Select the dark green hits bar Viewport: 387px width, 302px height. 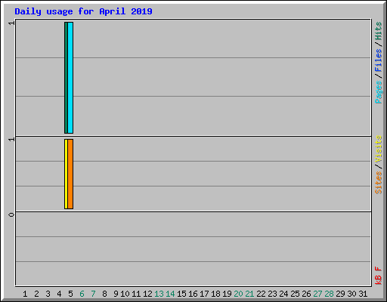click(x=66, y=78)
